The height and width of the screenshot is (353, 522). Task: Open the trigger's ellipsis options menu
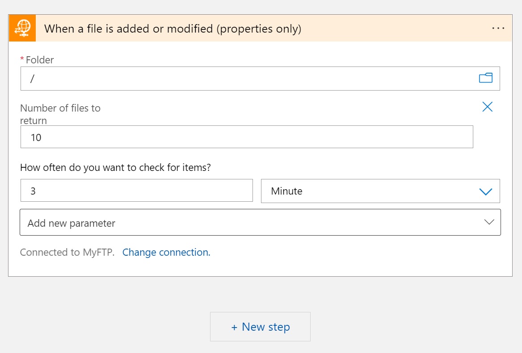498,29
